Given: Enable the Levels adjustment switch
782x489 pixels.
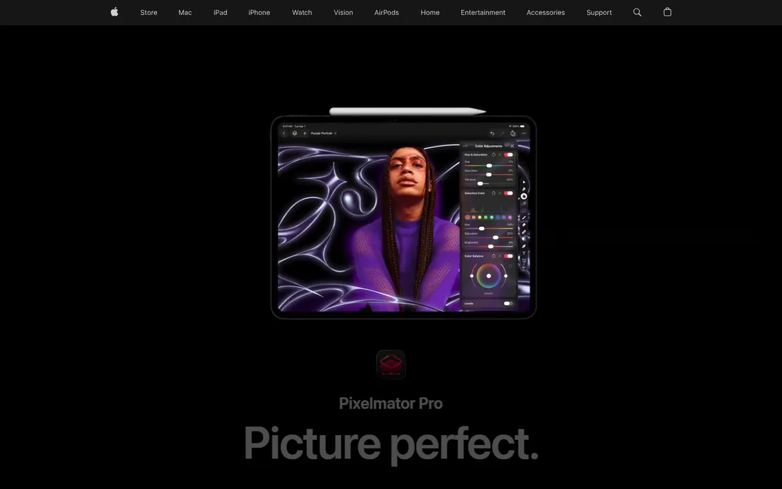Looking at the screenshot, I should [508, 303].
